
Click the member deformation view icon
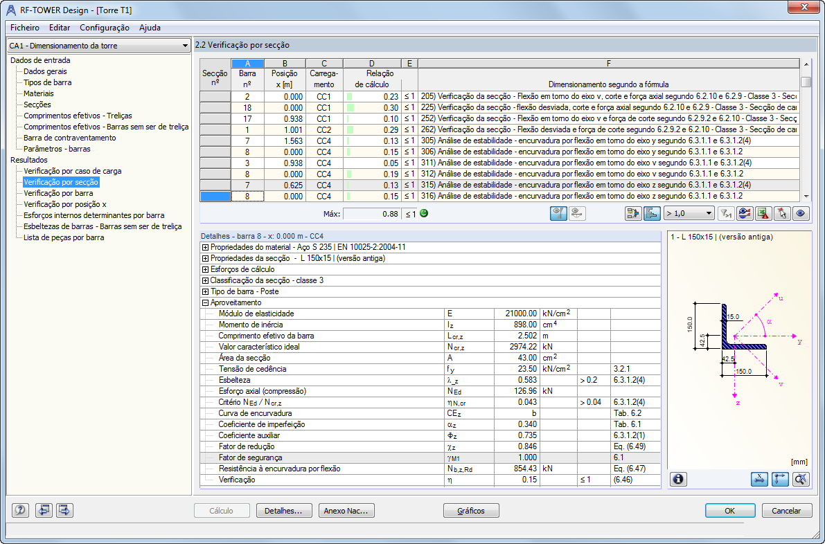(577, 213)
